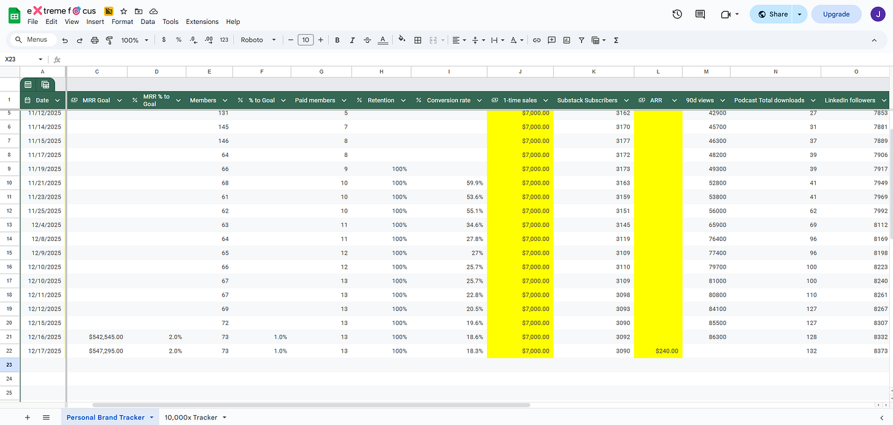Click the Redo arrow icon

(x=80, y=40)
